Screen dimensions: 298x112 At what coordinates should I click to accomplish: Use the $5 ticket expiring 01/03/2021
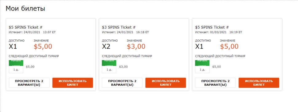click(259, 83)
